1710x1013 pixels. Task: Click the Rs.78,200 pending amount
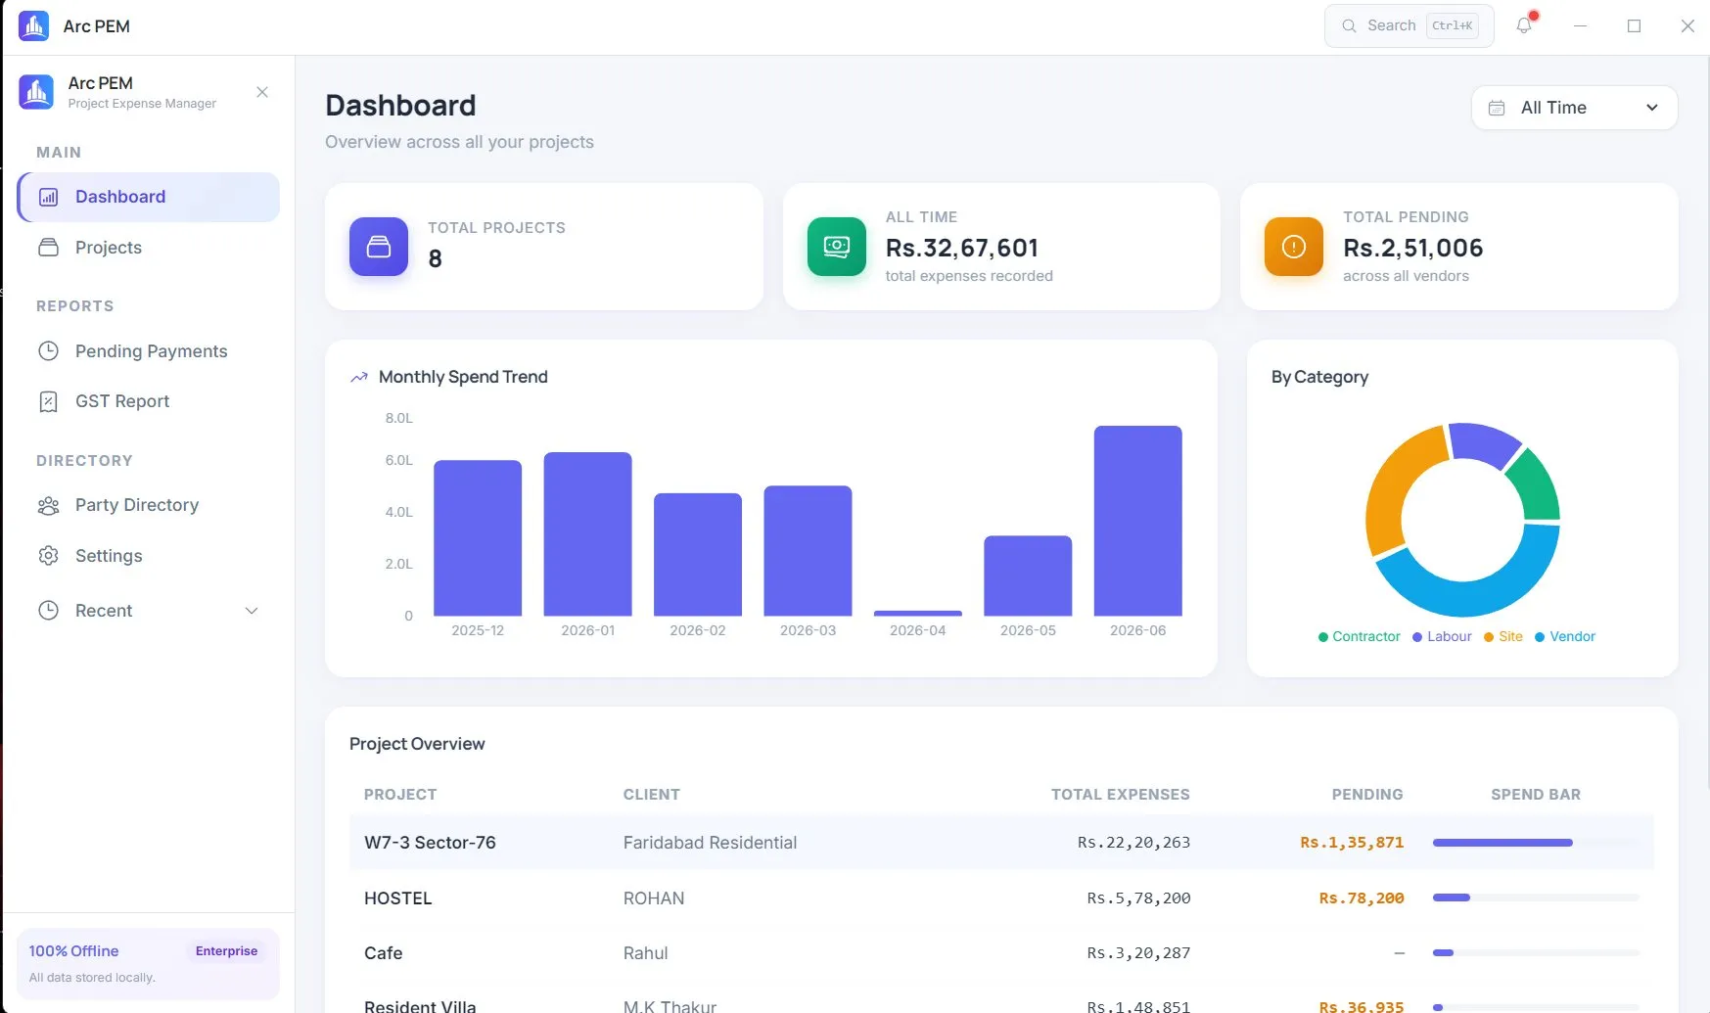click(1361, 898)
